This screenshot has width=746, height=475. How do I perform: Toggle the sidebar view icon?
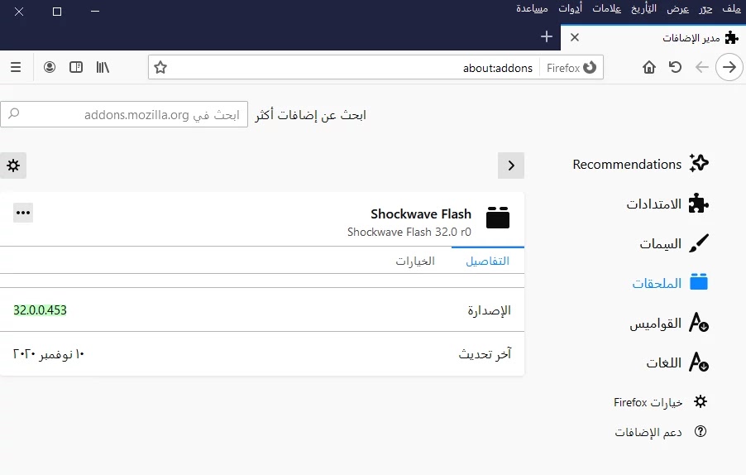click(76, 67)
